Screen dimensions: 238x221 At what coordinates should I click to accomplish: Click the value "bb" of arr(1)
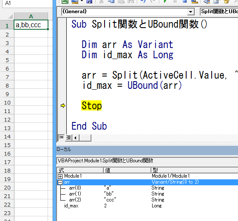pyautogui.click(x=109, y=194)
